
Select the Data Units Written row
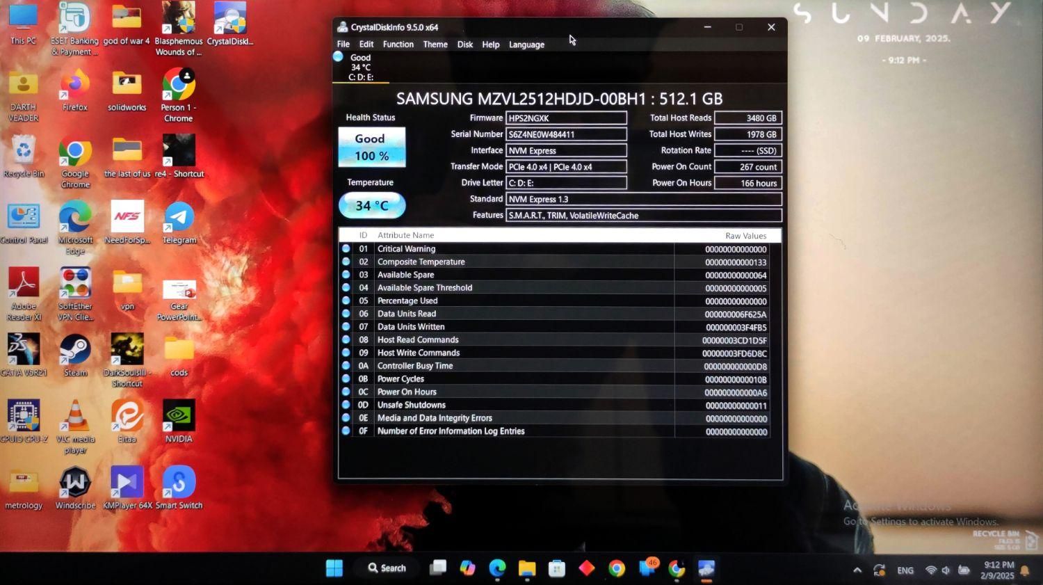tap(554, 327)
